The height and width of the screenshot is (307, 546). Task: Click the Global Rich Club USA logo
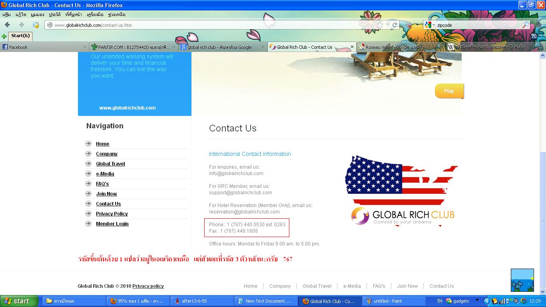pos(401,191)
